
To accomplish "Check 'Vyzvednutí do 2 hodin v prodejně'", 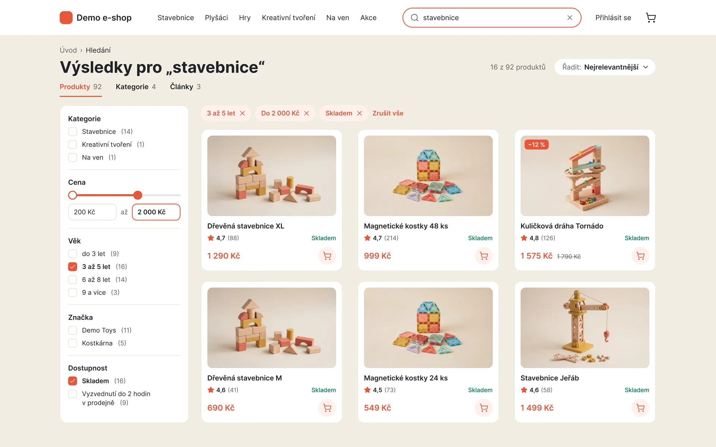I will [73, 394].
